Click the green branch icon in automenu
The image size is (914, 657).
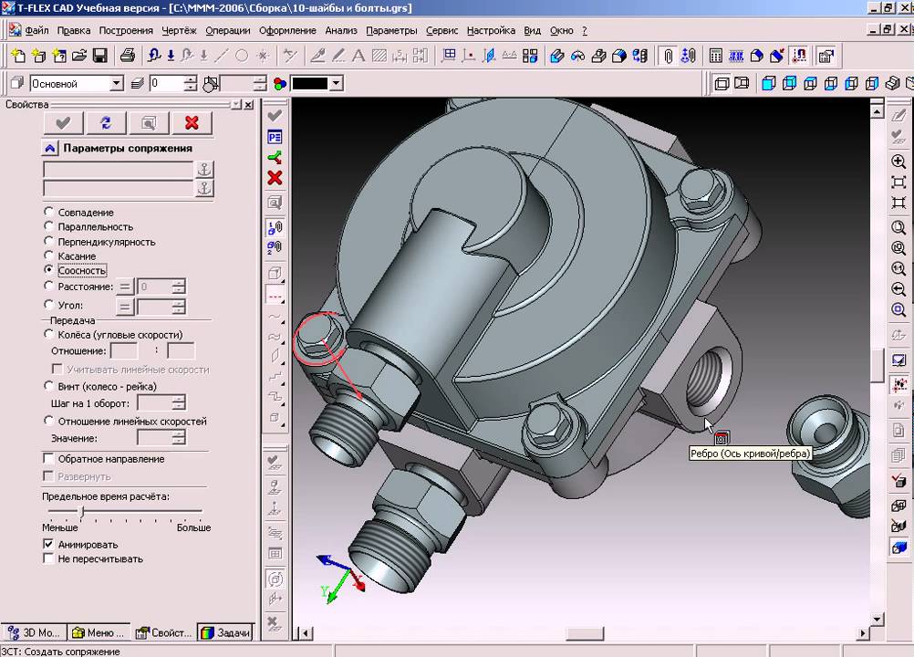(275, 157)
